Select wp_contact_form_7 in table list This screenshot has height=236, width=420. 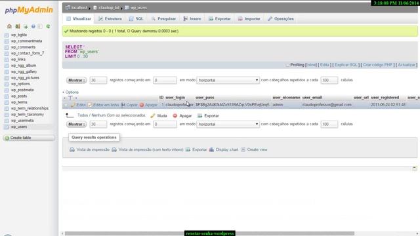coord(28,53)
